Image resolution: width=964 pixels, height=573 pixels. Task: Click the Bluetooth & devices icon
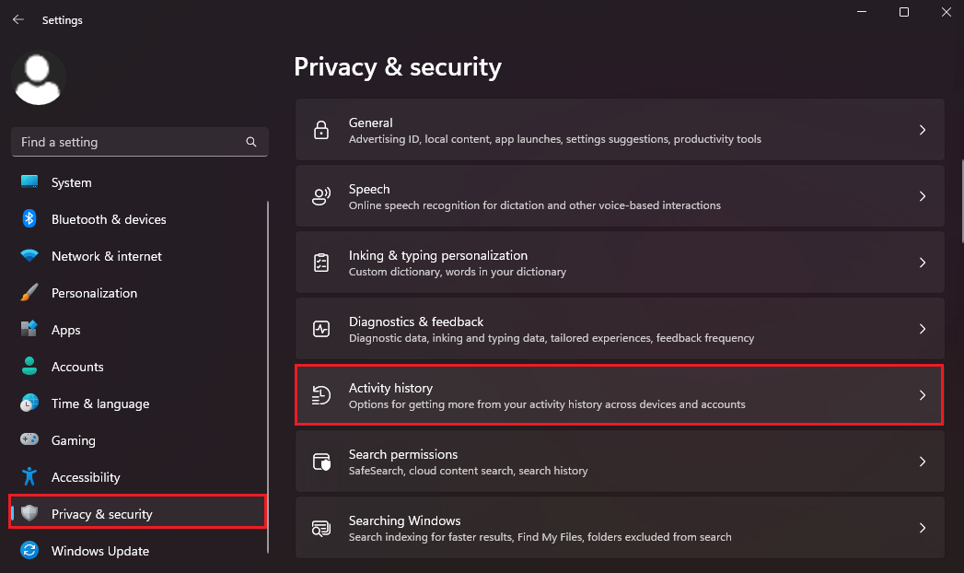point(29,219)
